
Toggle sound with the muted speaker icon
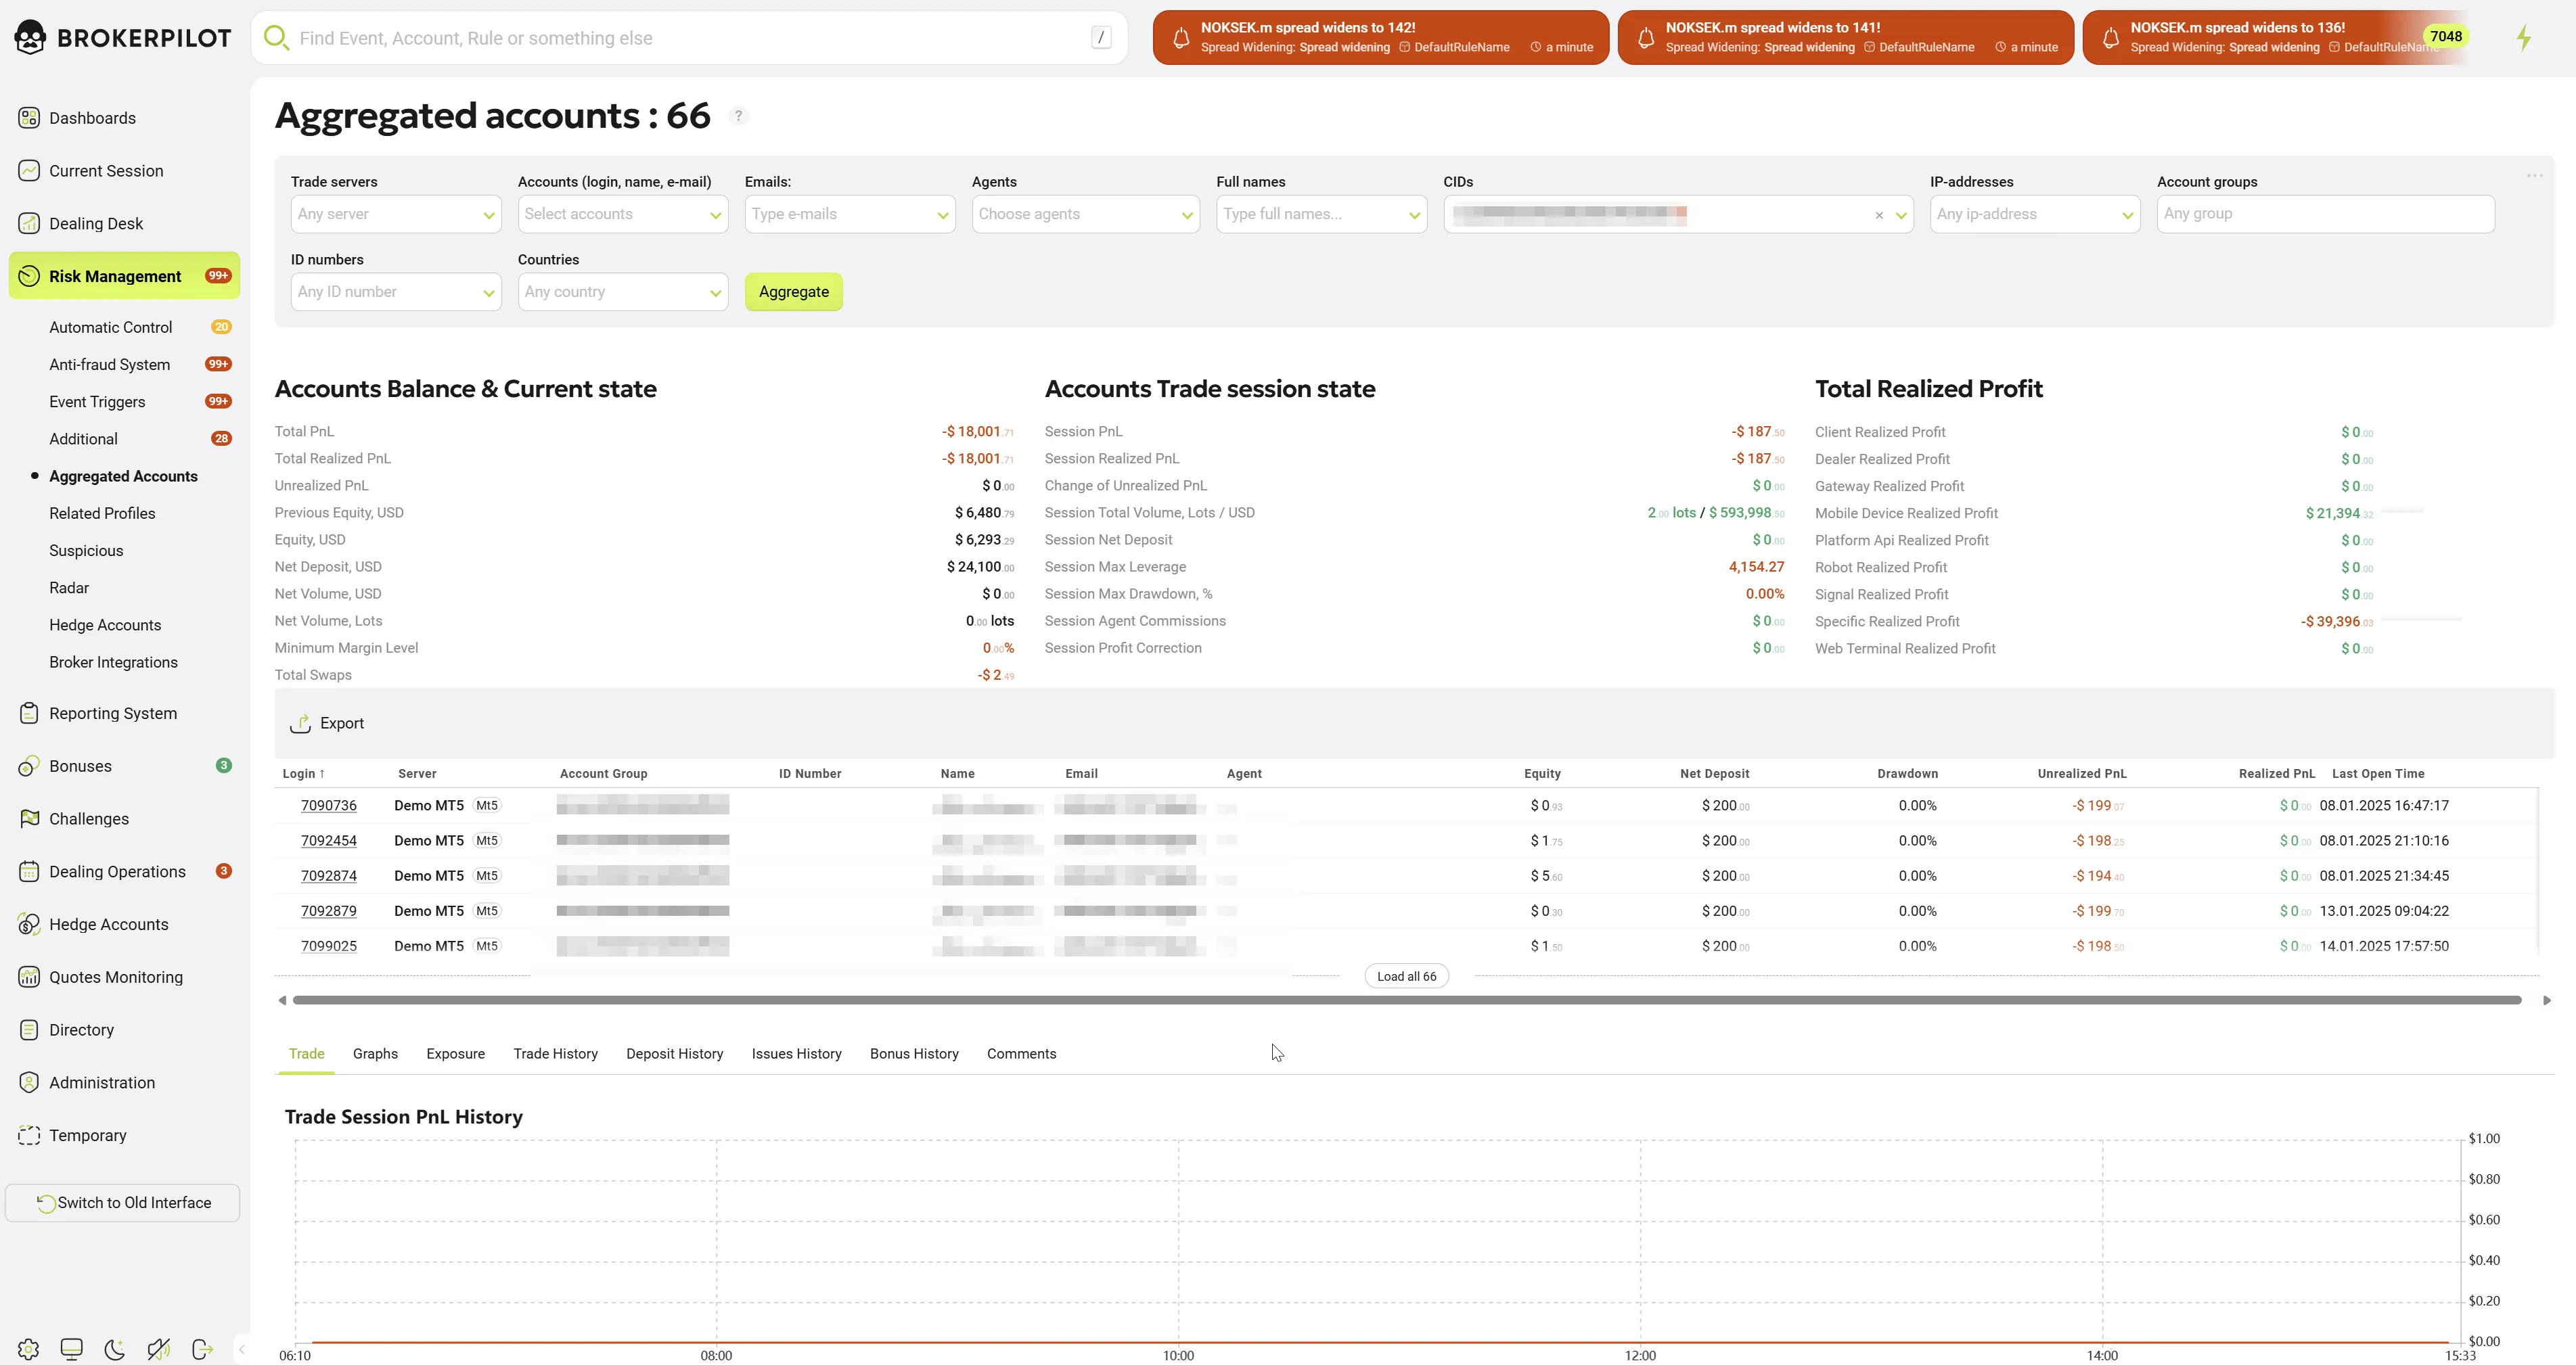[x=158, y=1349]
